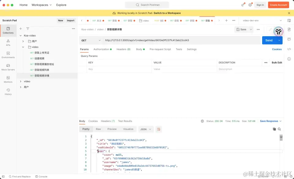This screenshot has width=294, height=179.
Task: Open the JSON response format dropdown
Action: point(146,129)
